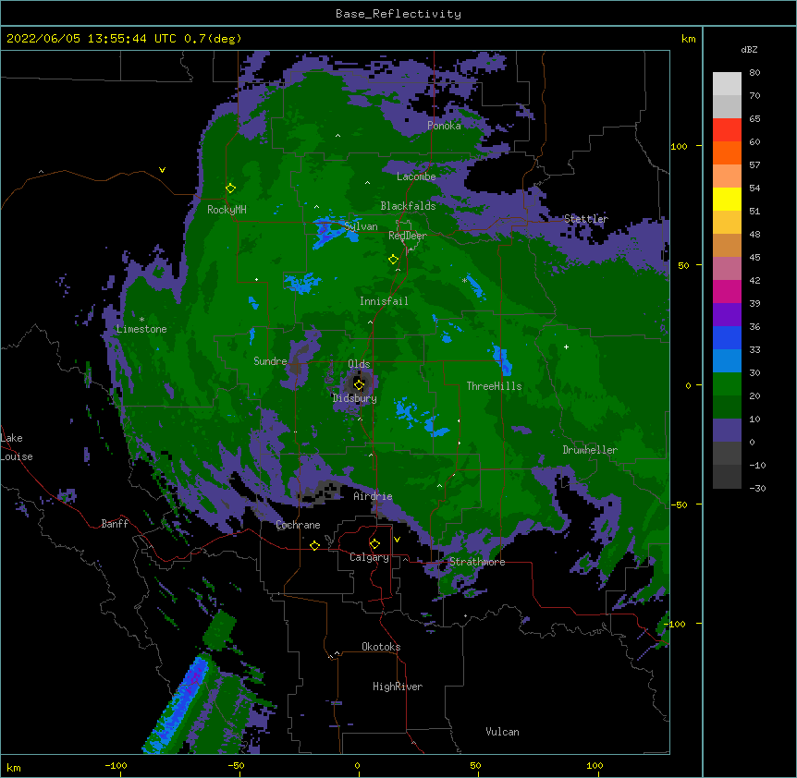This screenshot has width=797, height=778.
Task: Select the Stettler label
Action: point(586,219)
